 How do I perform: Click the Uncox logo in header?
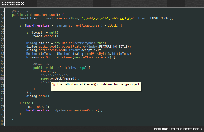point(13,3)
